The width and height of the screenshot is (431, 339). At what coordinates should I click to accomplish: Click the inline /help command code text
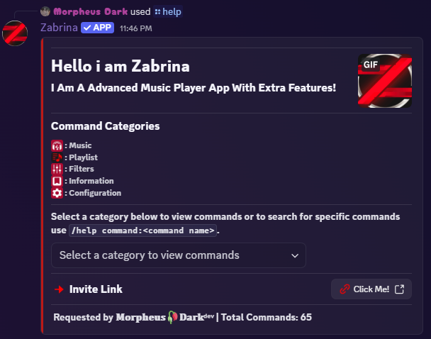142,231
